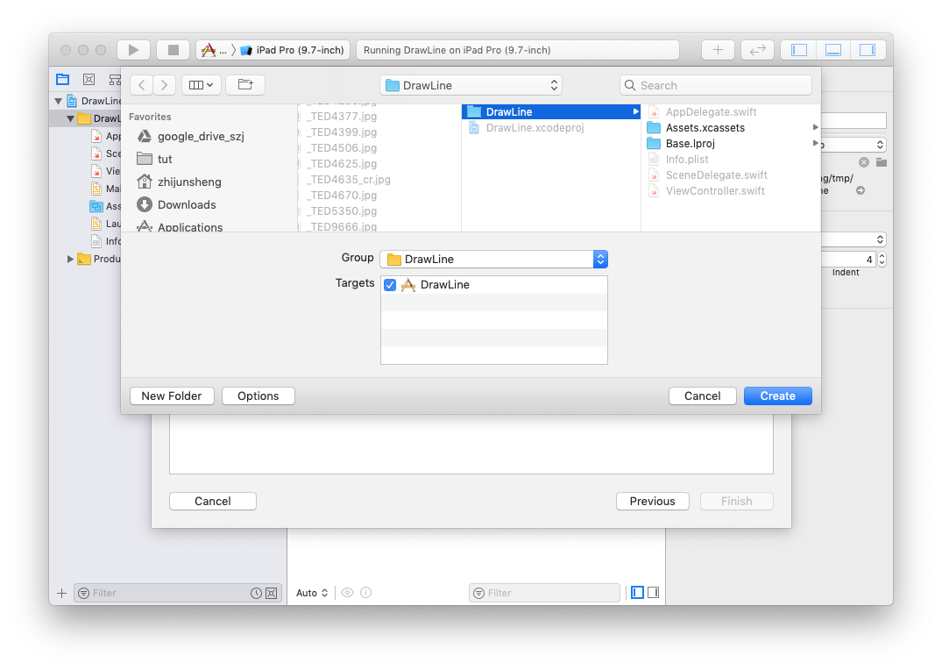The width and height of the screenshot is (942, 670).
Task: Open the Auto variables scope dropdown
Action: [x=312, y=593]
